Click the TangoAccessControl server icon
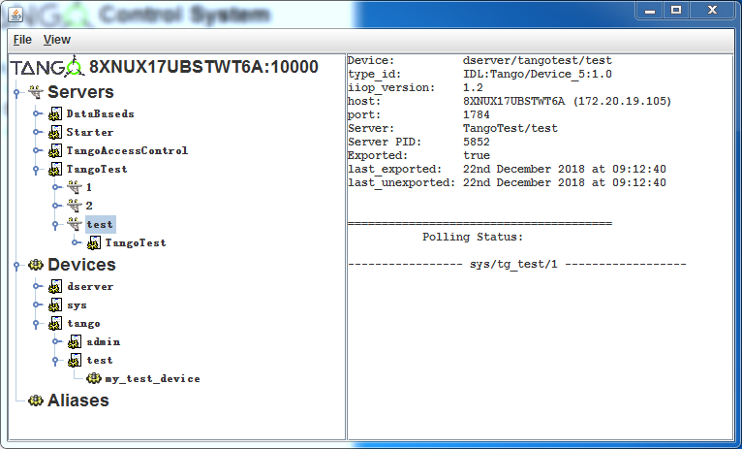 (x=55, y=150)
